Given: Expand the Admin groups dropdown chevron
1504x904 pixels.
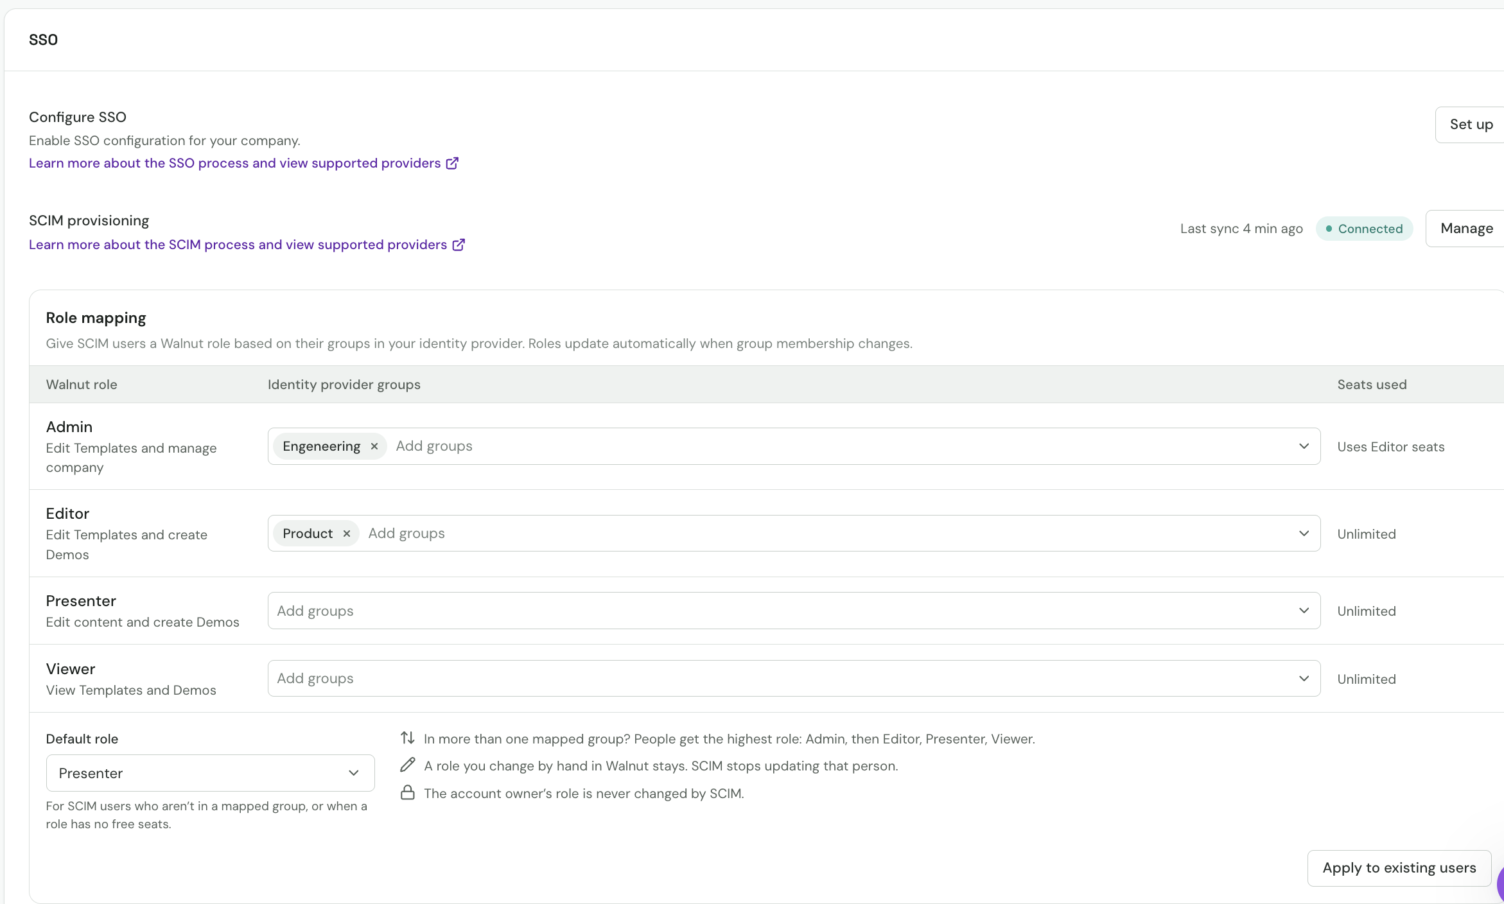Looking at the screenshot, I should 1304,446.
